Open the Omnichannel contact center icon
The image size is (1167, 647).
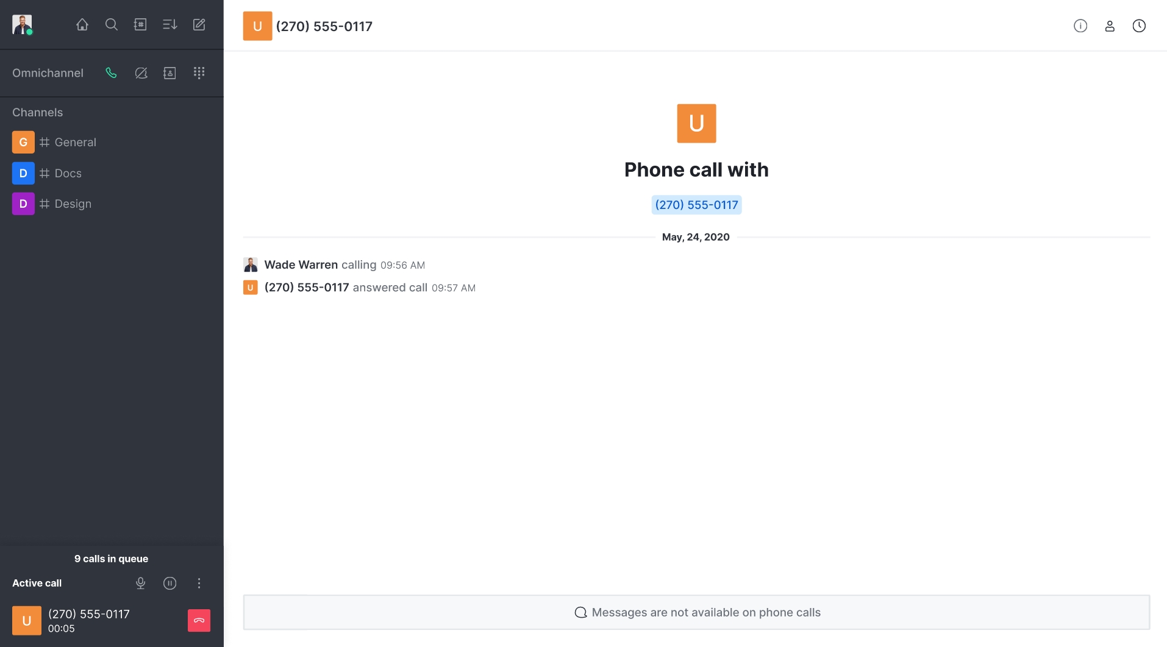coord(170,73)
